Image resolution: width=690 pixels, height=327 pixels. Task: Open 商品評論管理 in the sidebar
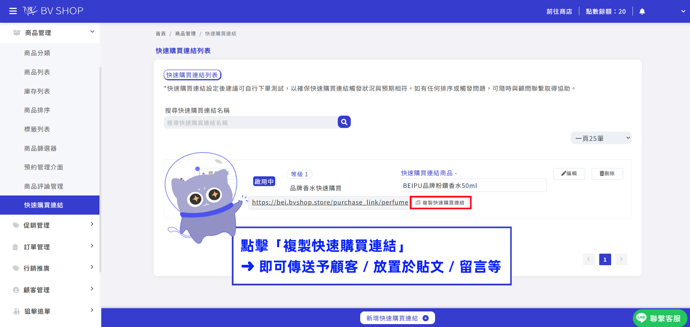[x=44, y=186]
